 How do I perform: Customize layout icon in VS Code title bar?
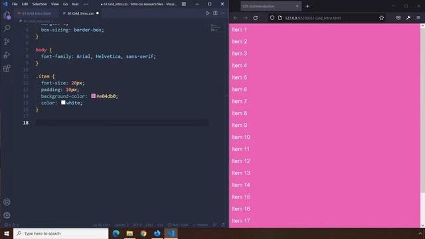pos(184,4)
